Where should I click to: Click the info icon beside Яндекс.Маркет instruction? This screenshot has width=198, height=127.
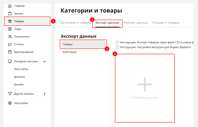pyautogui.click(x=117, y=47)
